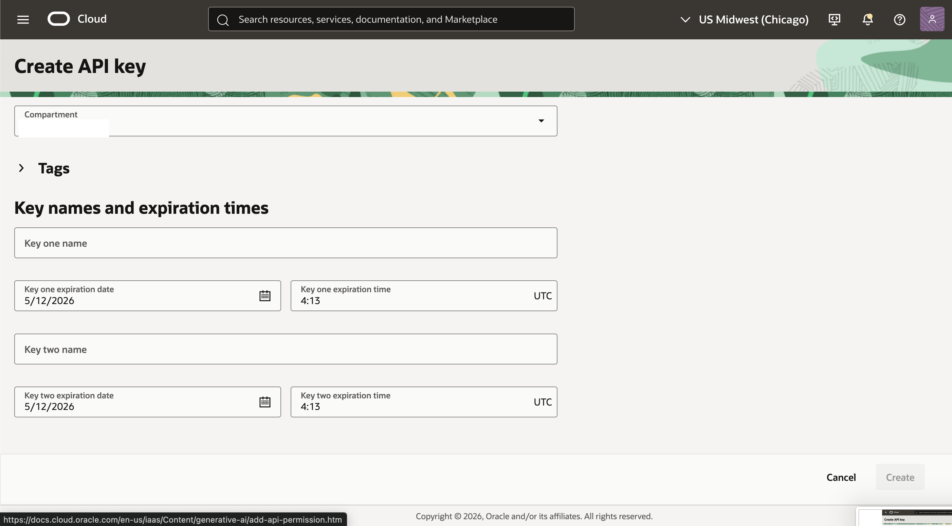The height and width of the screenshot is (526, 952).
Task: Select the US Midwest (Chicago) region menu
Action: 754,20
